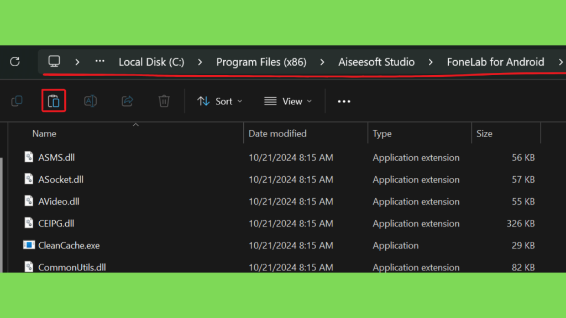Click the 57 KB size value
The image size is (566, 318).
[x=523, y=179]
